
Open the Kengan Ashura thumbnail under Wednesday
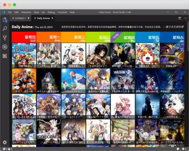point(98,55)
